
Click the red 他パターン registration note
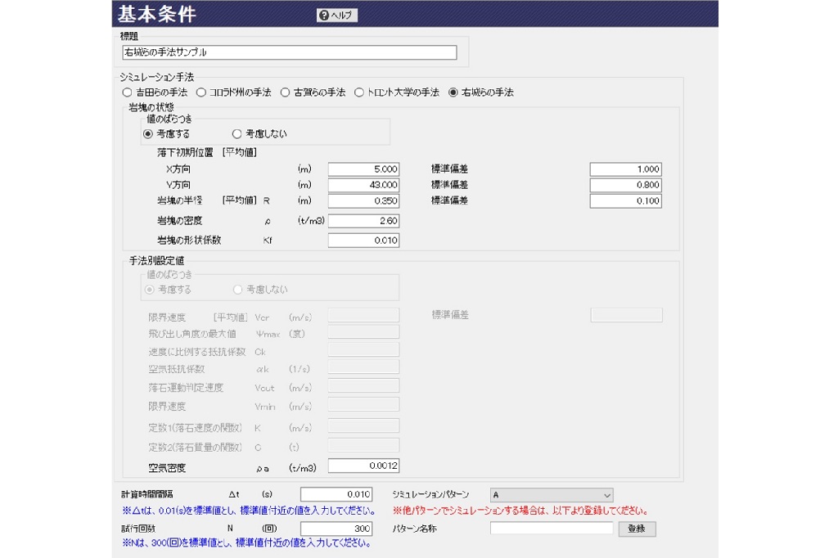(520, 511)
